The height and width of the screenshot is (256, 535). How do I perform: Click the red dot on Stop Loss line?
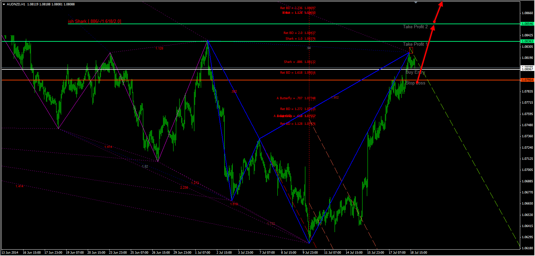point(417,82)
